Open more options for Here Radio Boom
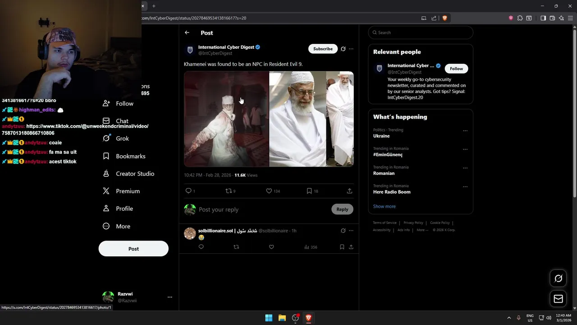Image resolution: width=577 pixels, height=325 pixels. coord(465,186)
